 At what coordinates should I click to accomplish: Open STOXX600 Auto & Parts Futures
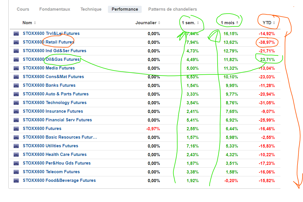click(x=56, y=94)
